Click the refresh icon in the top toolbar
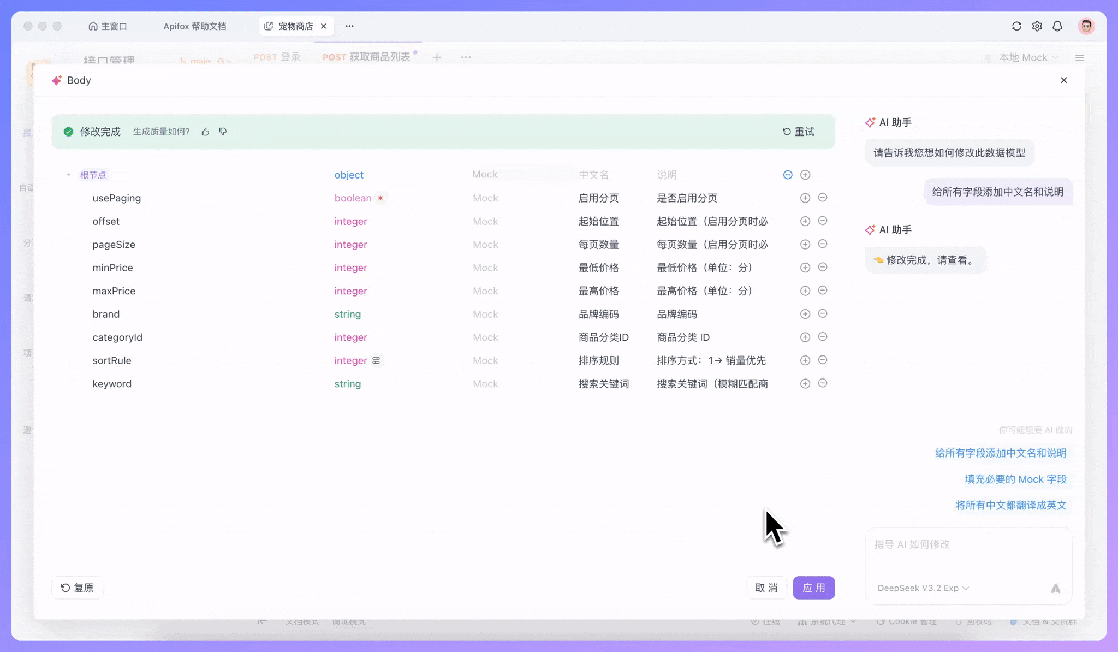 [x=1016, y=26]
